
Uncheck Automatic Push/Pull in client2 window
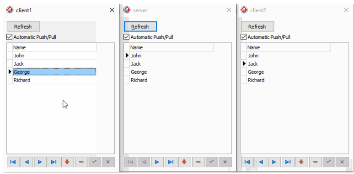click(x=243, y=37)
